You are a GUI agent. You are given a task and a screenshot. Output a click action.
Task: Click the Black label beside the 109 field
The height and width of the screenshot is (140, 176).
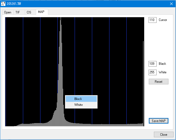162,64
